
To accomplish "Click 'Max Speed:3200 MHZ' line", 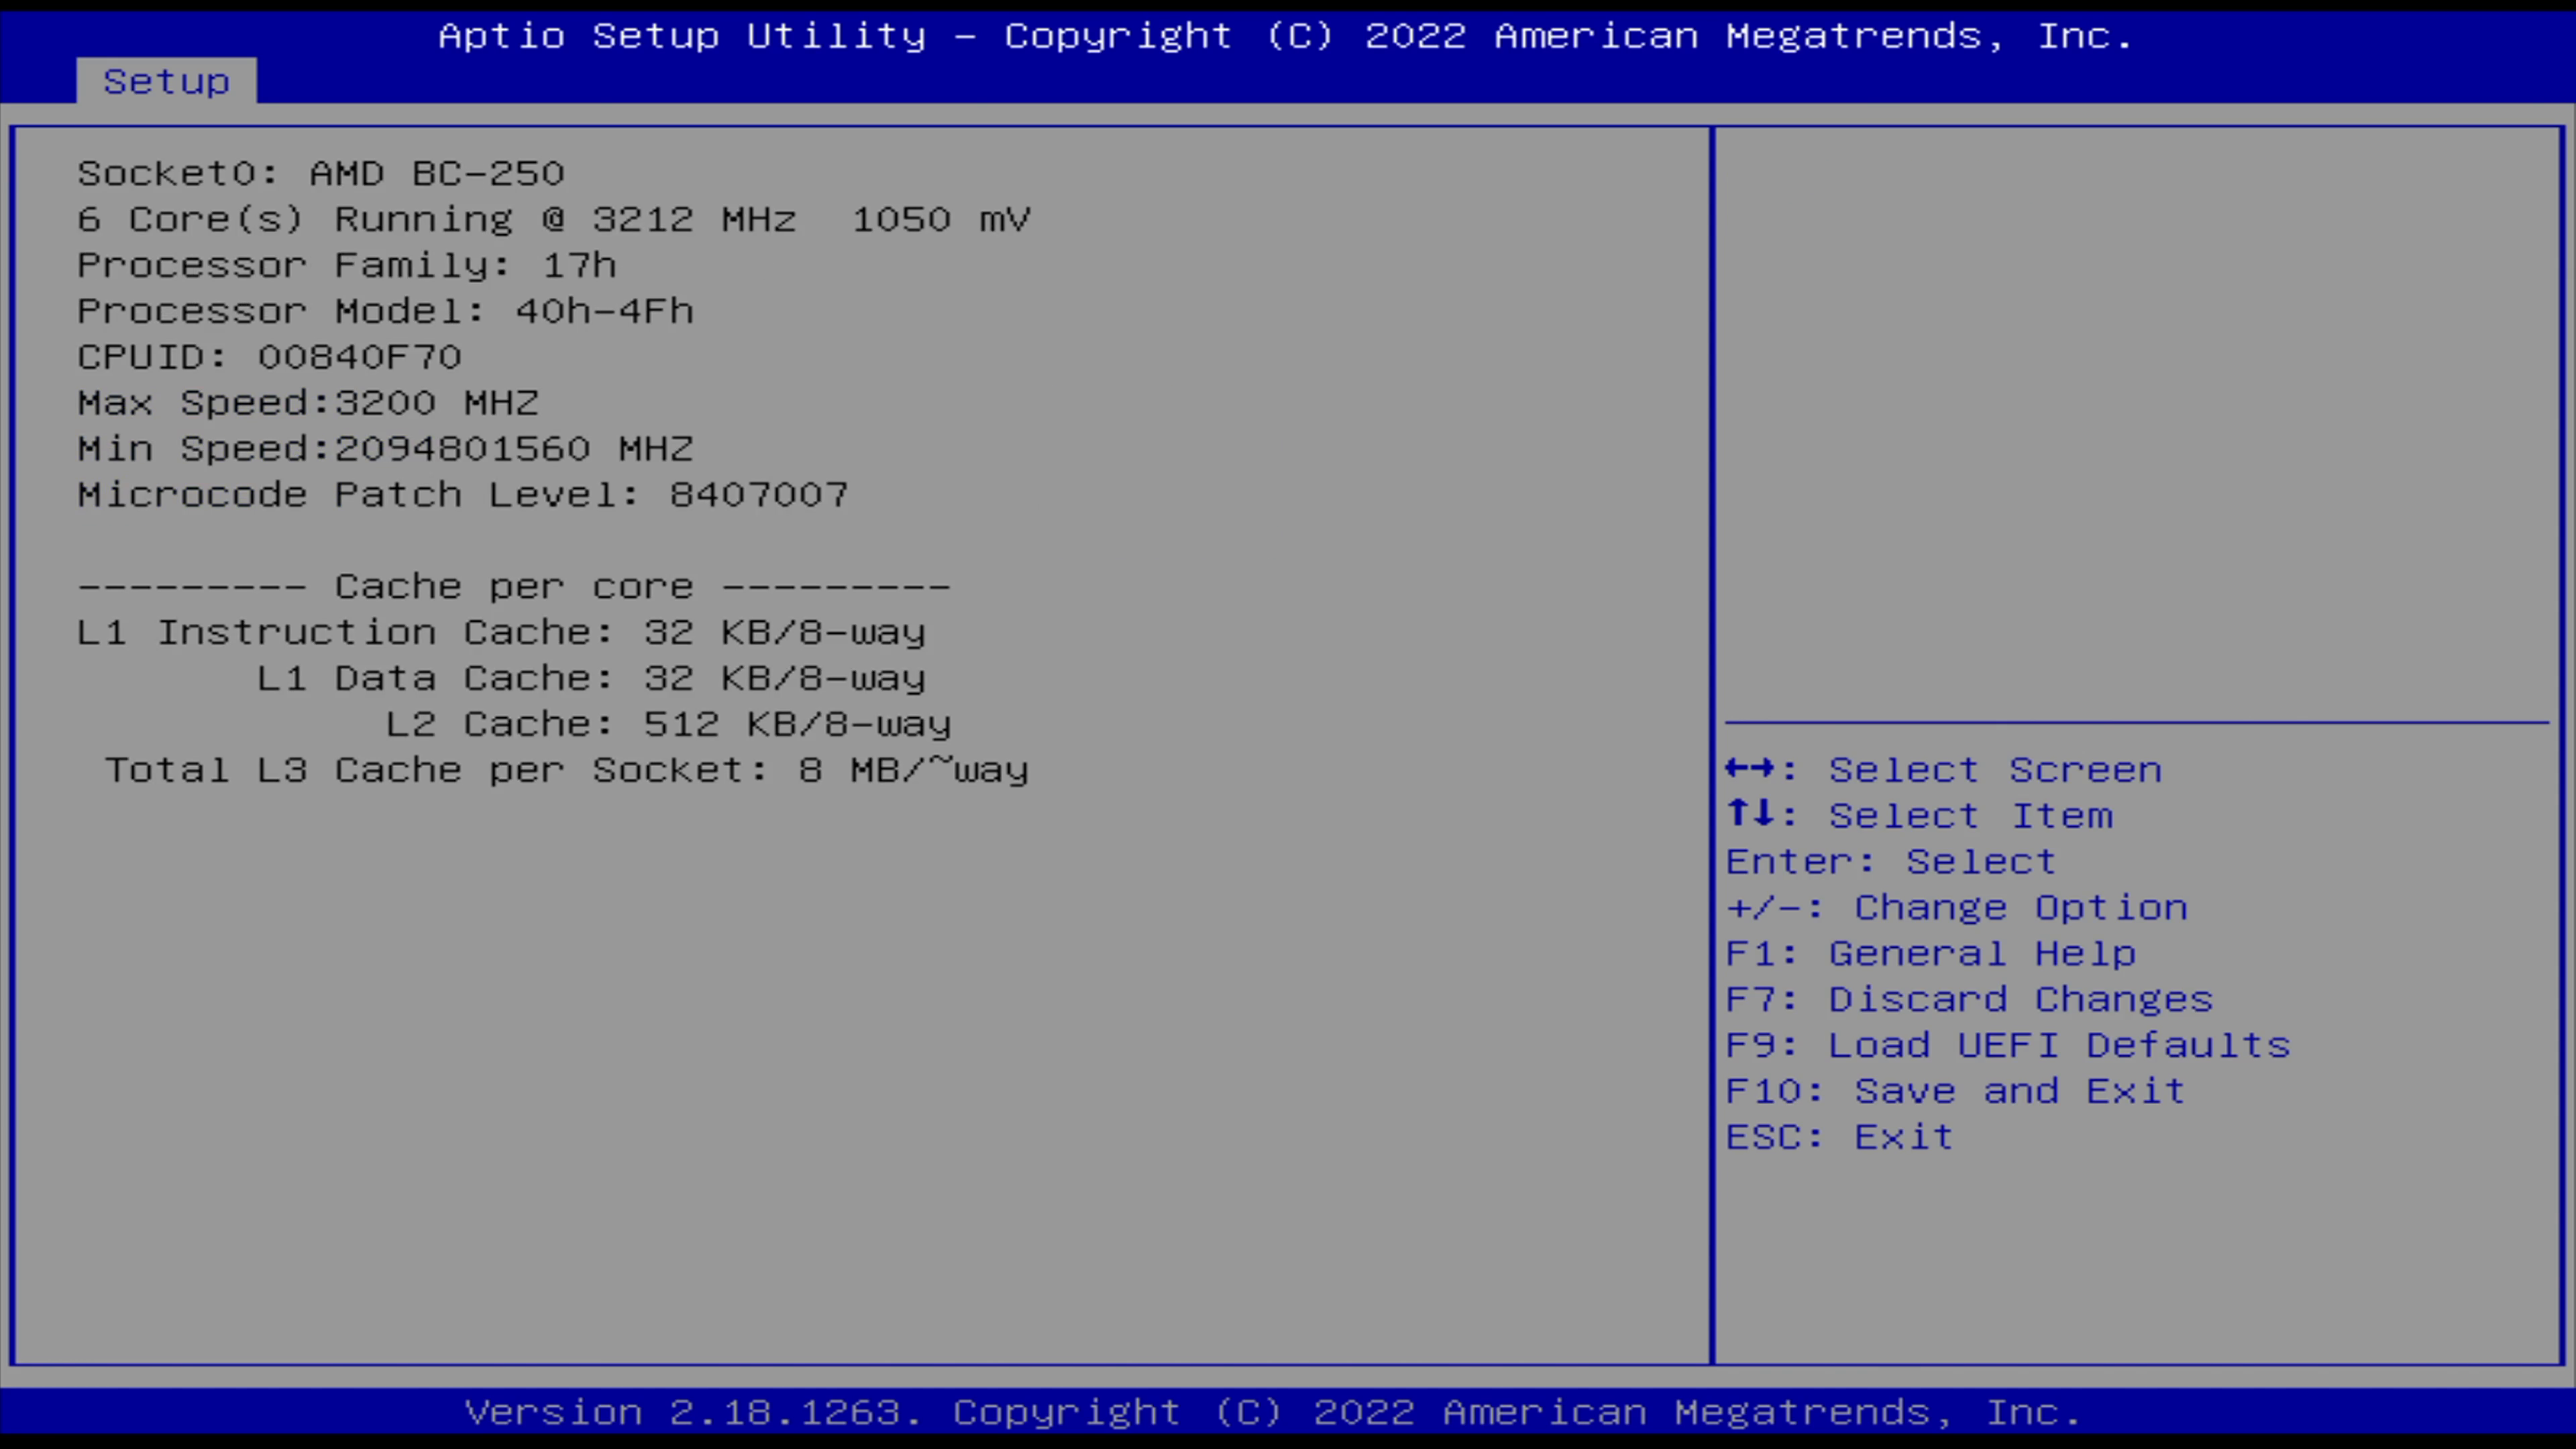I will click(x=308, y=403).
